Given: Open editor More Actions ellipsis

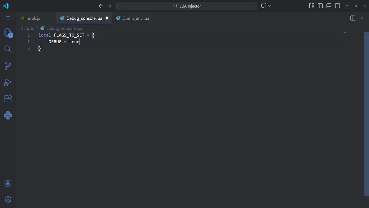Looking at the screenshot, I should (361, 18).
